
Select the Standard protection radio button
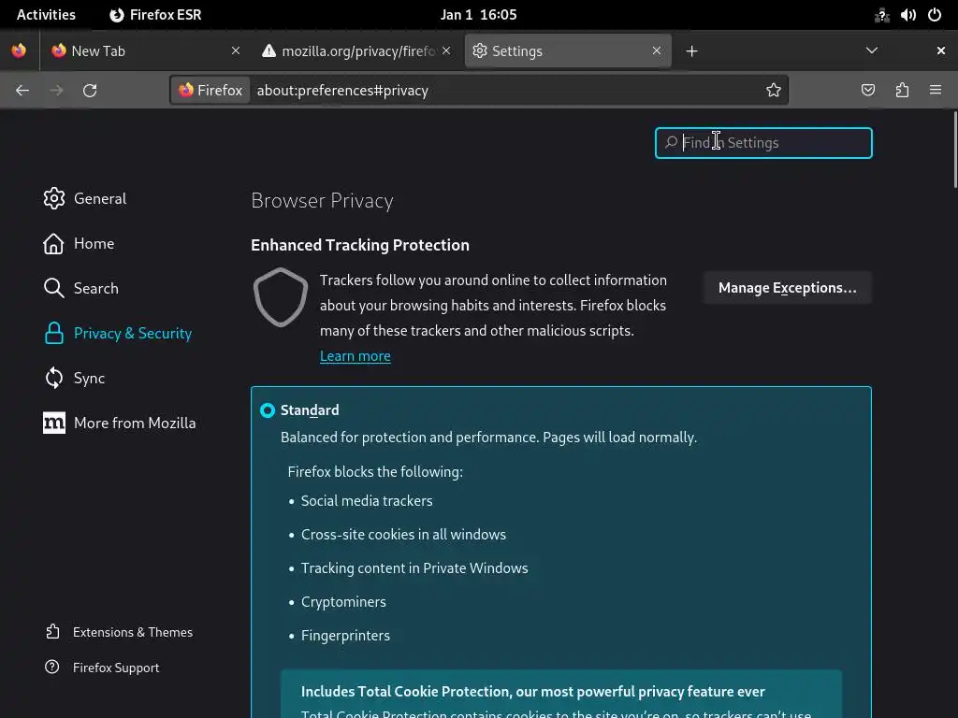click(268, 410)
